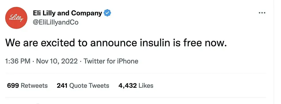Open the three-dot more options menu
Screen dimensions: 281x104
pos(262,13)
